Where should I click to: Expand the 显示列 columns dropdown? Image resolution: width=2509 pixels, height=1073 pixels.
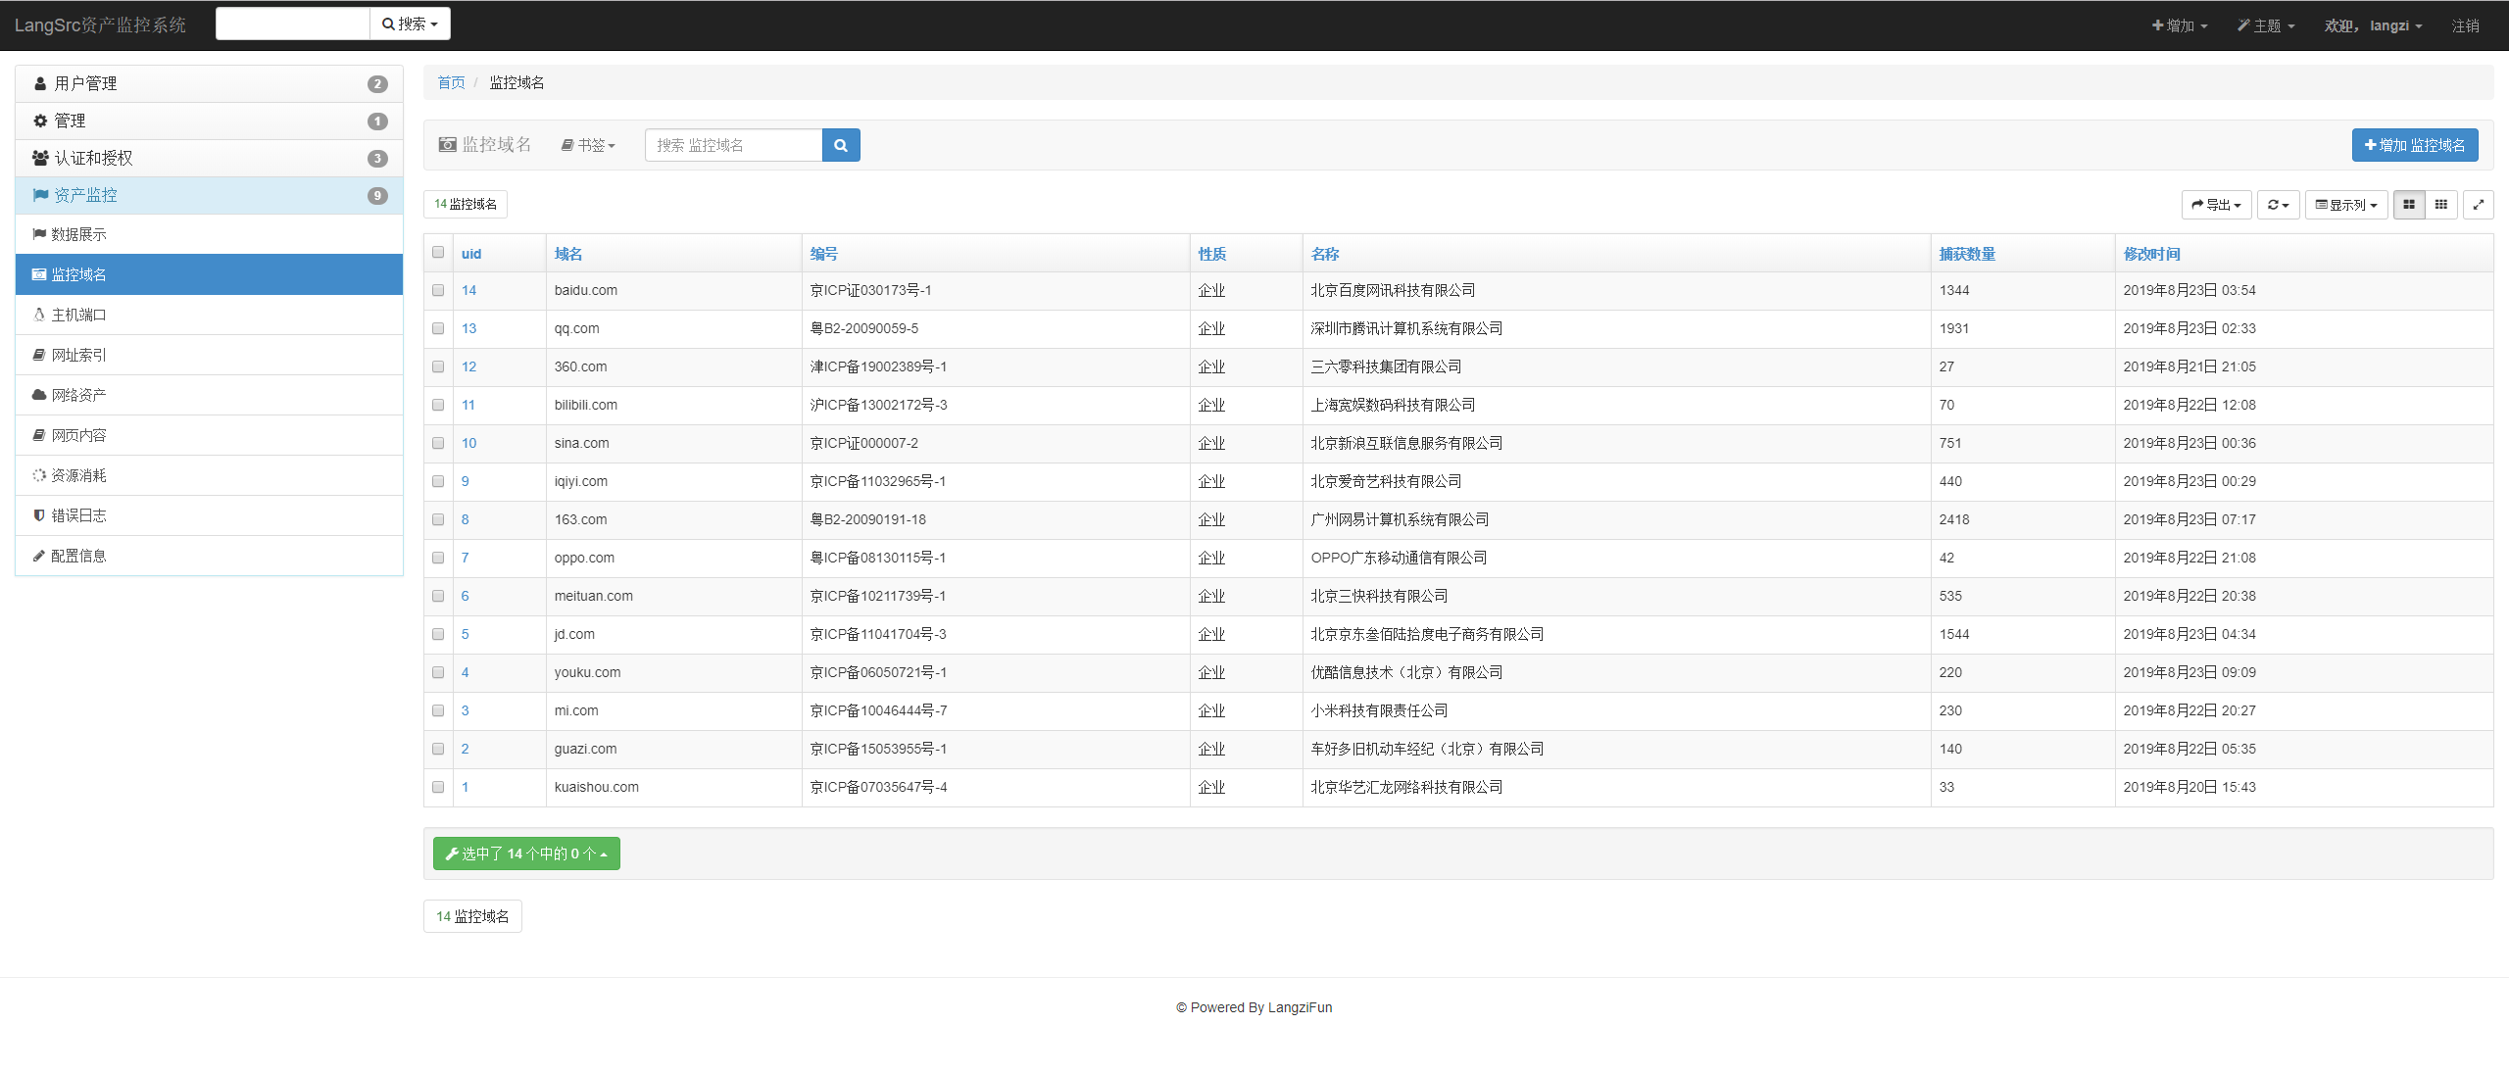2345,205
